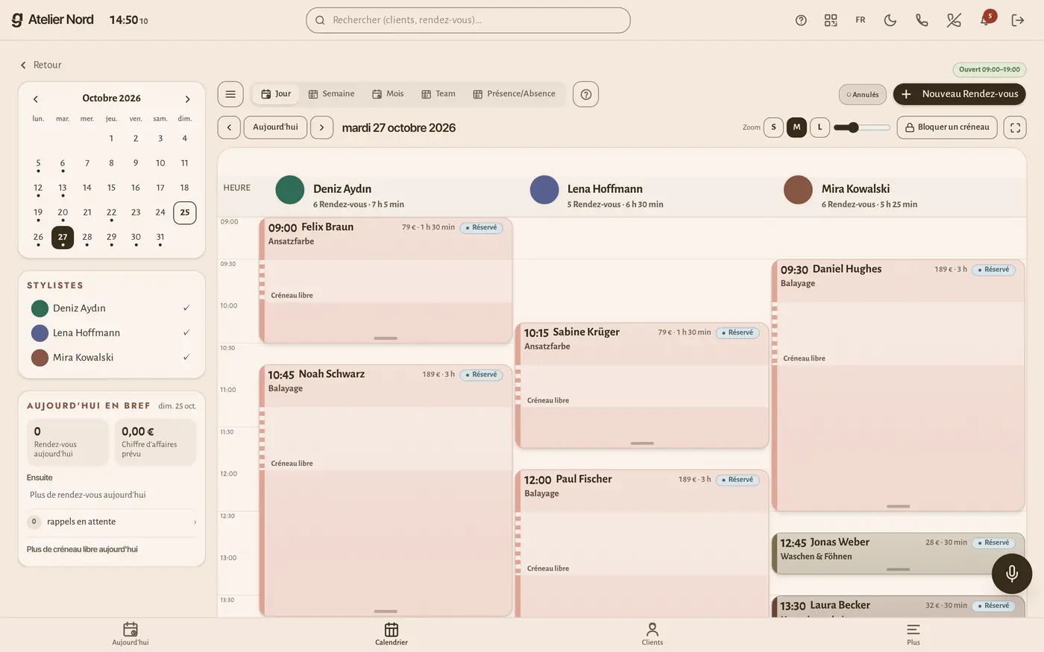Open Présence/Absence tab
The image size is (1044, 652).
point(515,94)
